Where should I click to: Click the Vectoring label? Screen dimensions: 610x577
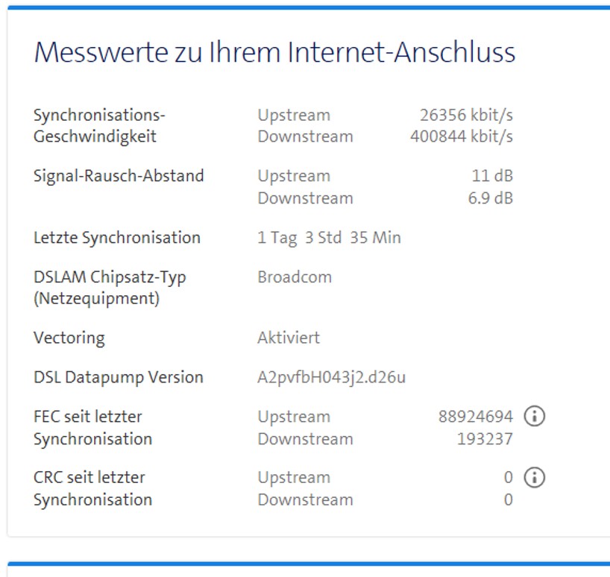tap(69, 338)
